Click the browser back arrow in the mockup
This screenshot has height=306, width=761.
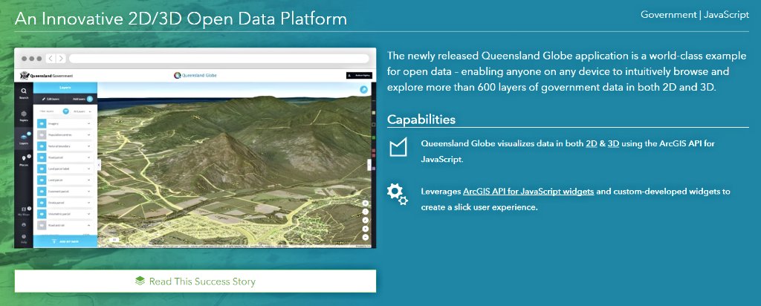point(51,59)
